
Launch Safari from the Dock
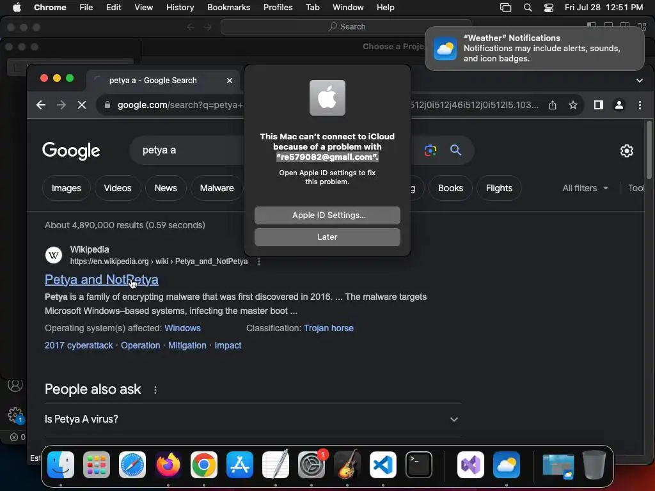(x=132, y=465)
